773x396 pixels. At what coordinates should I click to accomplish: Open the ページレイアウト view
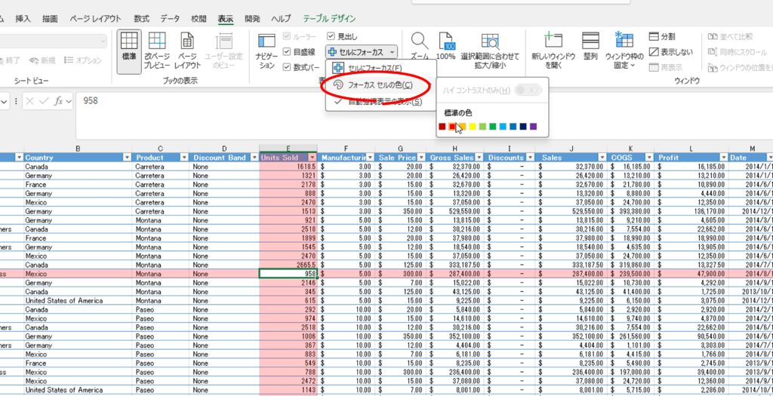(x=187, y=49)
